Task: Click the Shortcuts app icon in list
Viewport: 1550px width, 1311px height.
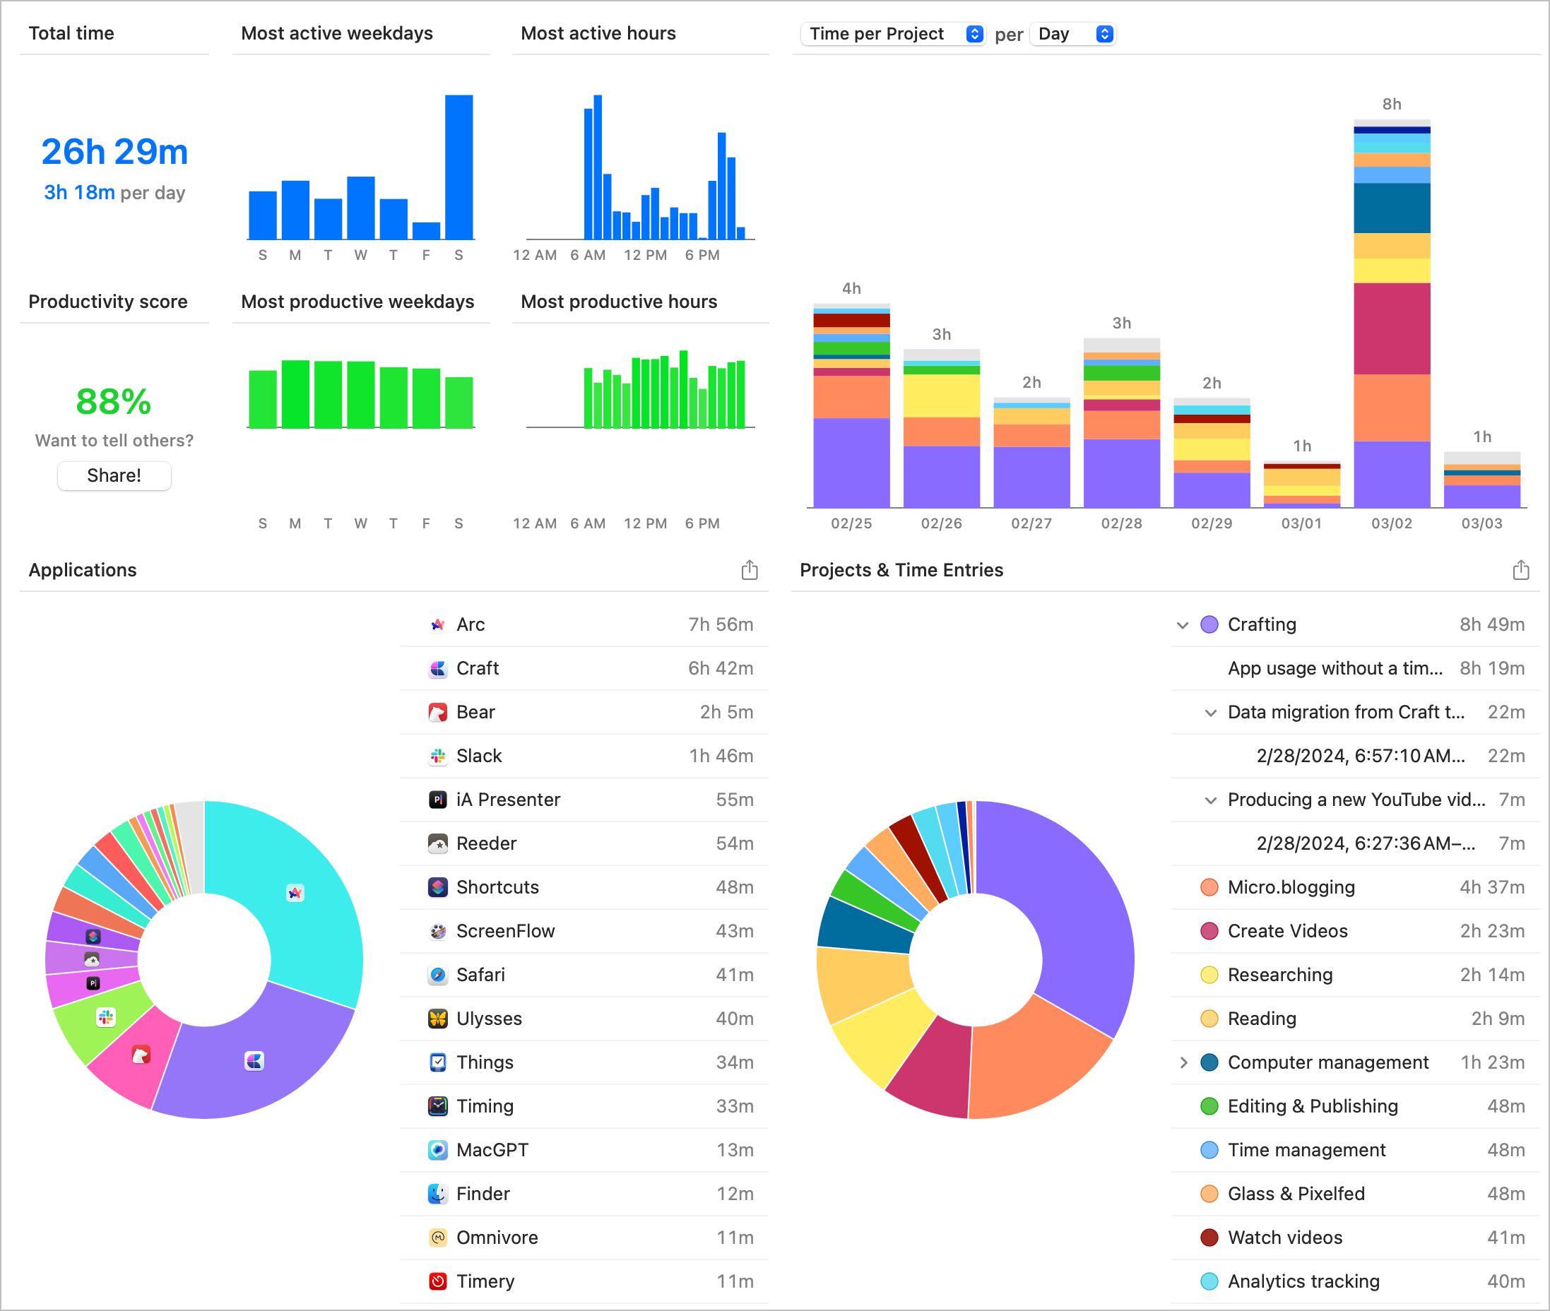Action: tap(438, 886)
